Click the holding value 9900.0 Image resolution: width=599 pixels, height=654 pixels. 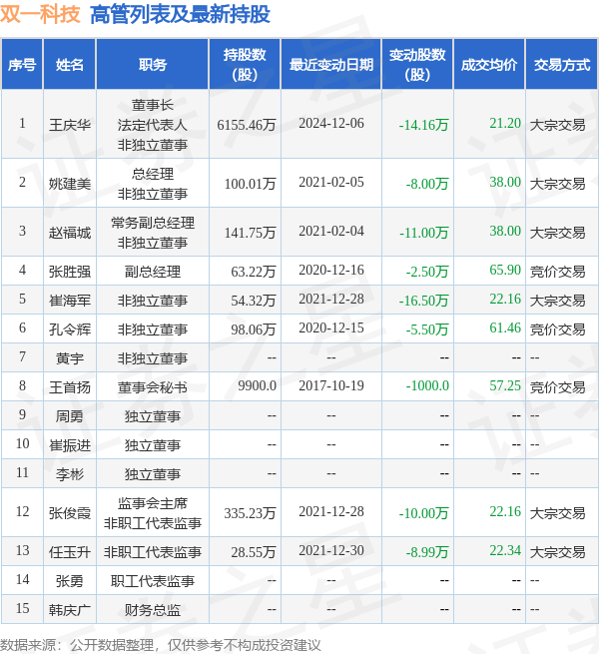pyautogui.click(x=257, y=385)
